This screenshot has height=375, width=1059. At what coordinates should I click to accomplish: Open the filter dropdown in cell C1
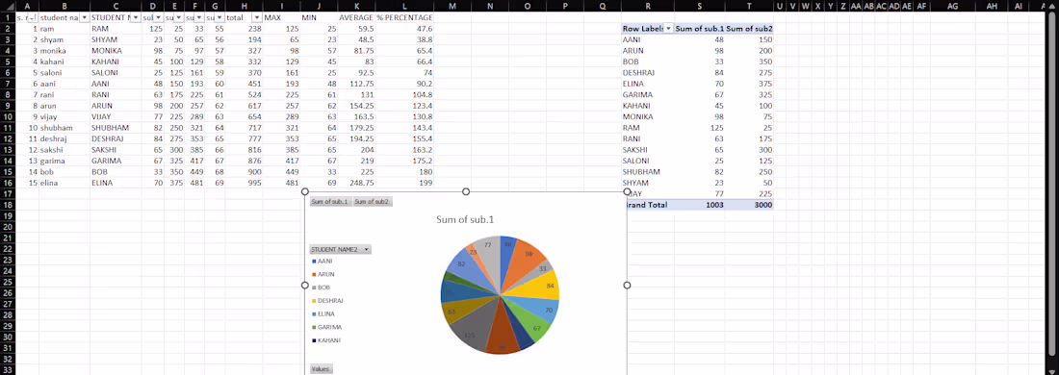point(136,17)
